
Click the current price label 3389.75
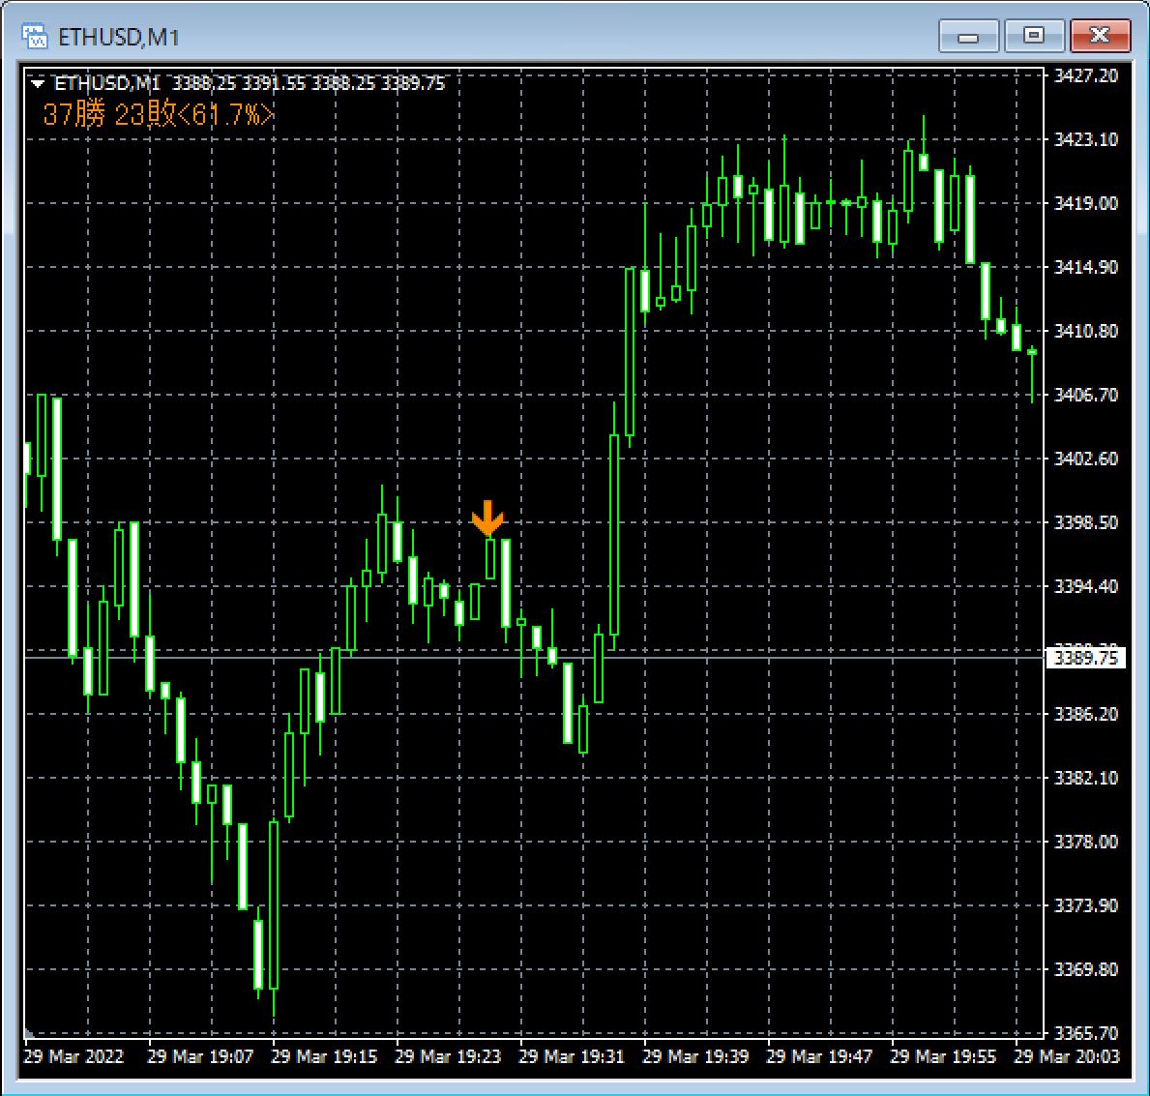pyautogui.click(x=1085, y=658)
